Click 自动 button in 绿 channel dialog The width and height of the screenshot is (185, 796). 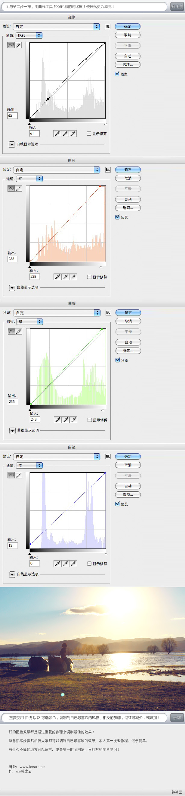point(128,342)
